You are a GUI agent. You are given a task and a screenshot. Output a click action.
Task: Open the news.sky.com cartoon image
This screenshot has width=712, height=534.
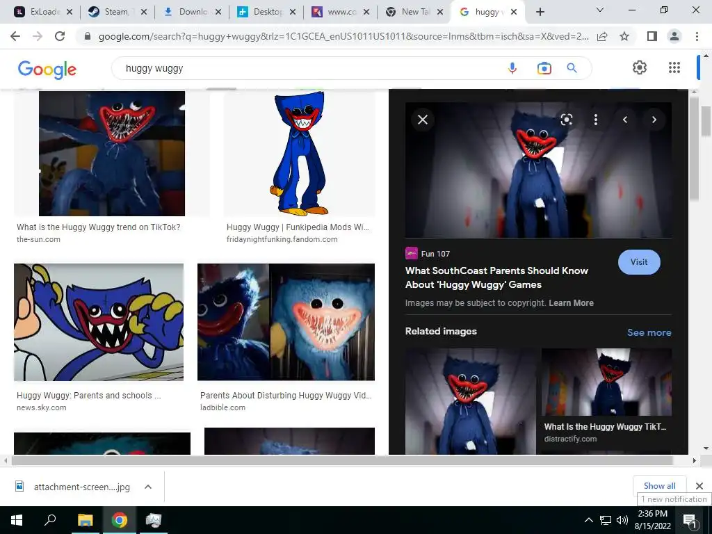click(99, 322)
